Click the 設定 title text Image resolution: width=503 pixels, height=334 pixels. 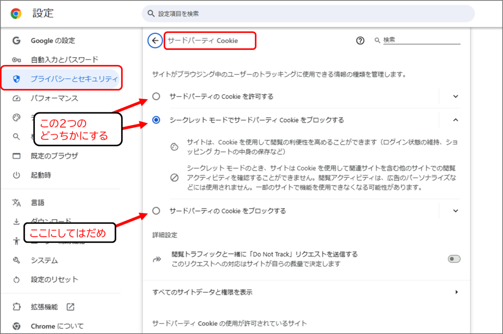[x=44, y=14]
